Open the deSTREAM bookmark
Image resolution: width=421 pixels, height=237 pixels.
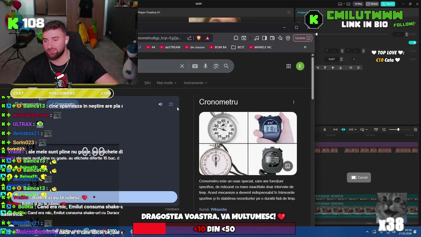point(170,47)
